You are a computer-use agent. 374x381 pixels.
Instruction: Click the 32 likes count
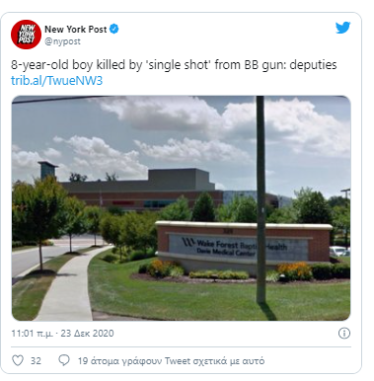click(36, 361)
